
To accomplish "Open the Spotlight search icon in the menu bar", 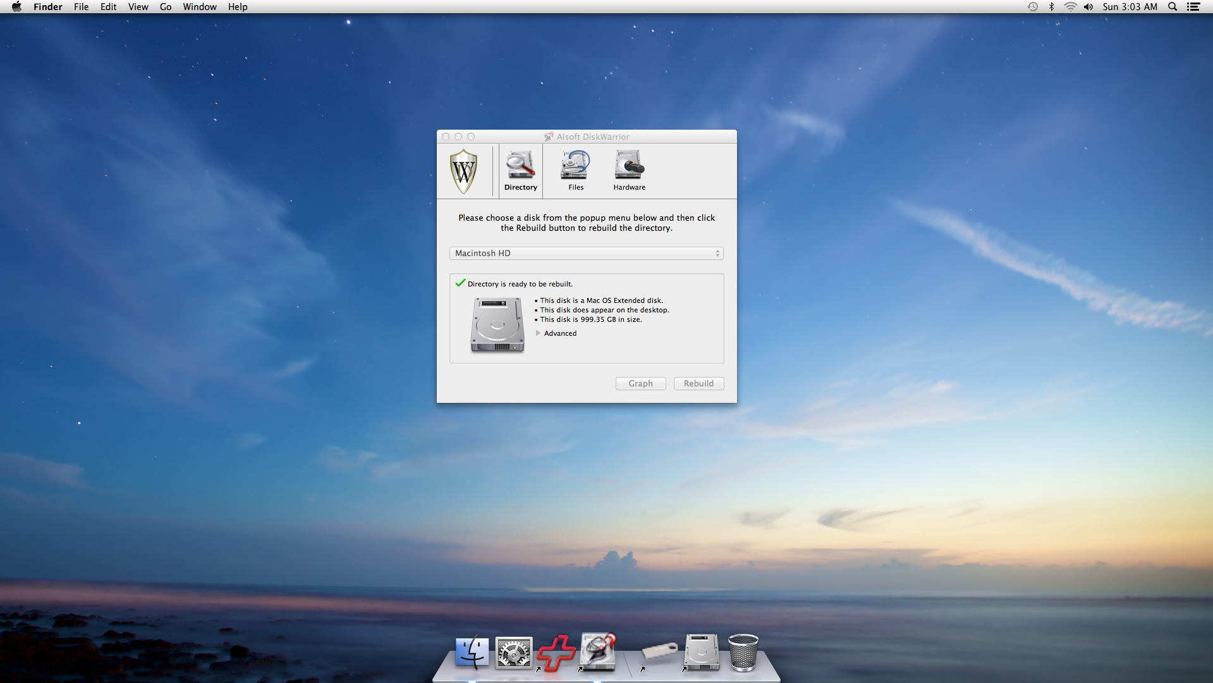I will click(1172, 6).
